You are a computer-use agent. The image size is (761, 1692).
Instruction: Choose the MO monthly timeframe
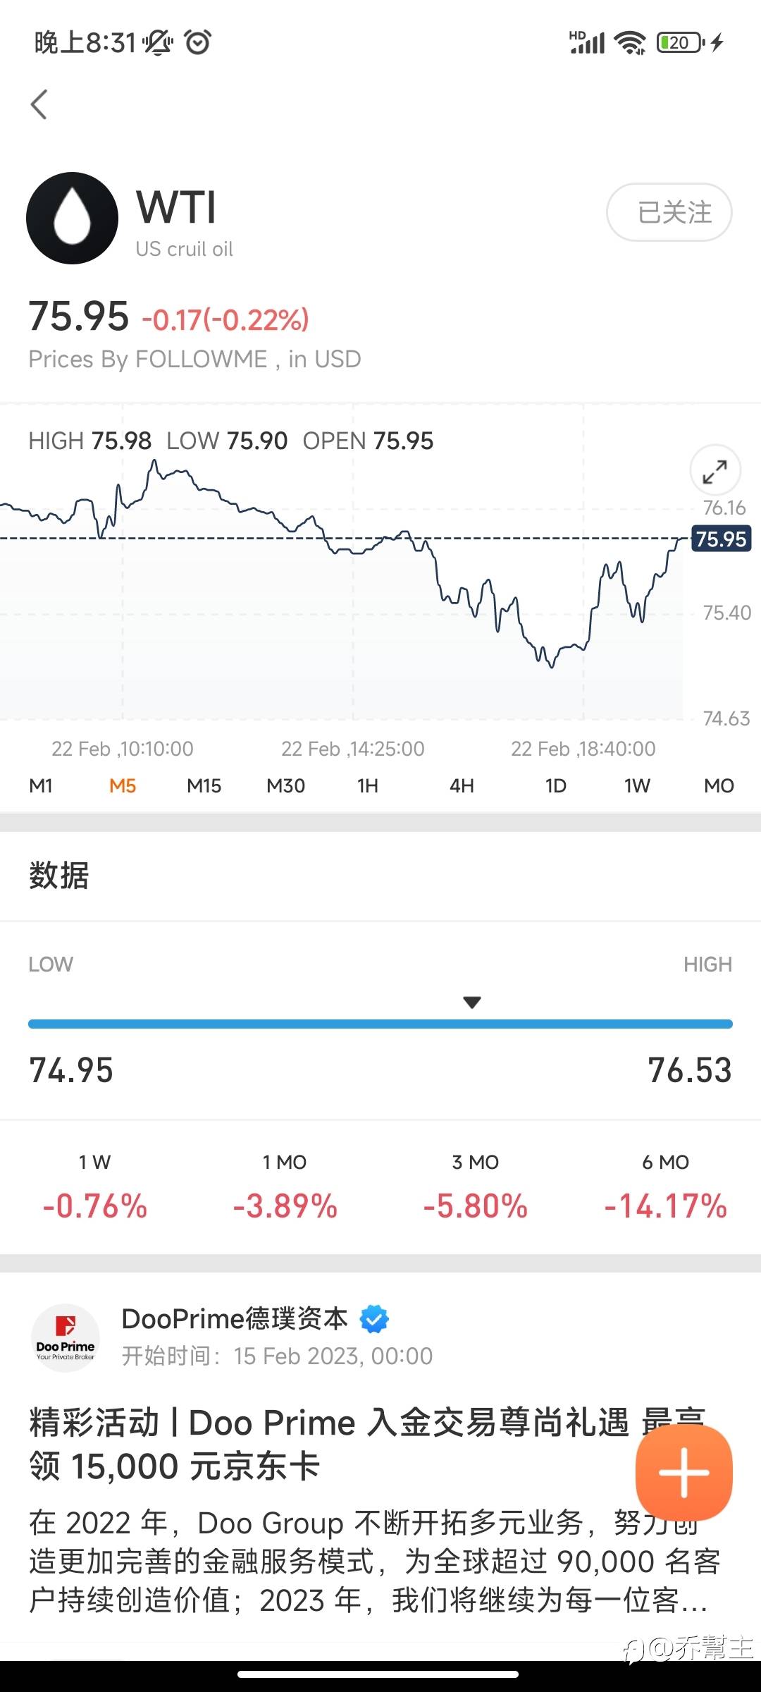click(x=719, y=785)
